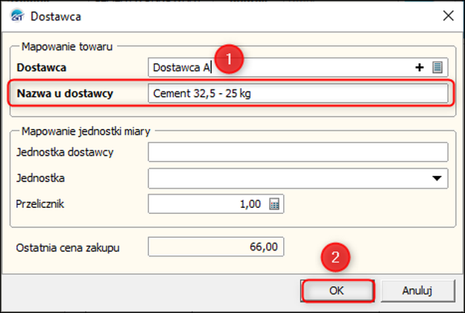465x313 pixels.
Task: Click the Mapowanie jednostki miary group title
Action: 86,131
